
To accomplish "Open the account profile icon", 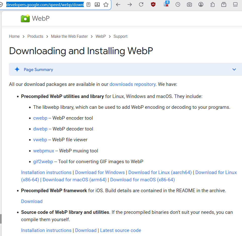I will (201, 5).
